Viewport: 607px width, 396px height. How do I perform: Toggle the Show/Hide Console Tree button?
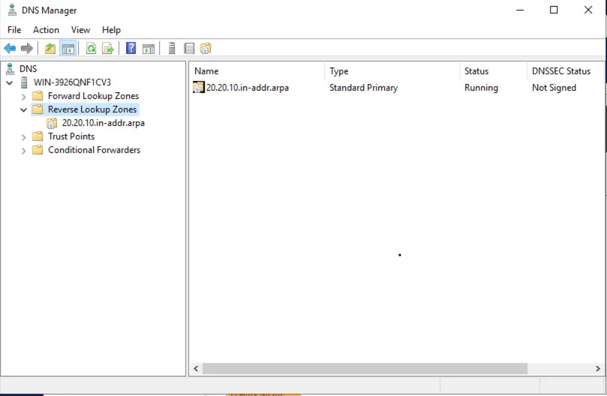click(68, 48)
